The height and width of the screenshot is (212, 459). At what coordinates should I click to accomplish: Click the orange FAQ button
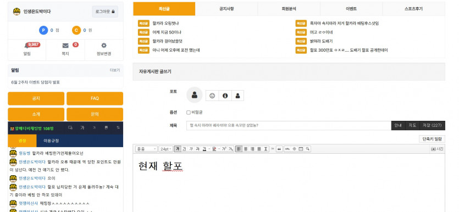coord(95,98)
